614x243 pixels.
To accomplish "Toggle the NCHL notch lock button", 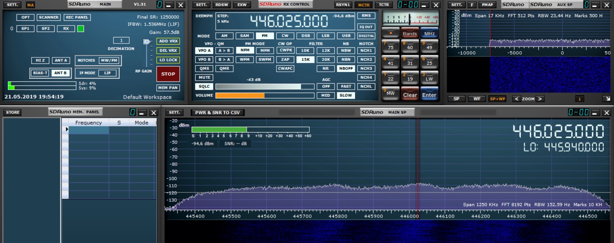I will pos(366,87).
